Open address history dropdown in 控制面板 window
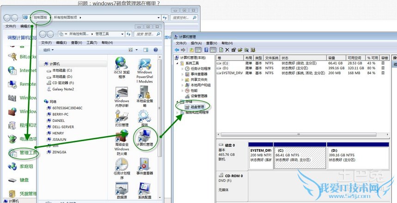Screen dimensions: 397x203 (159, 18)
